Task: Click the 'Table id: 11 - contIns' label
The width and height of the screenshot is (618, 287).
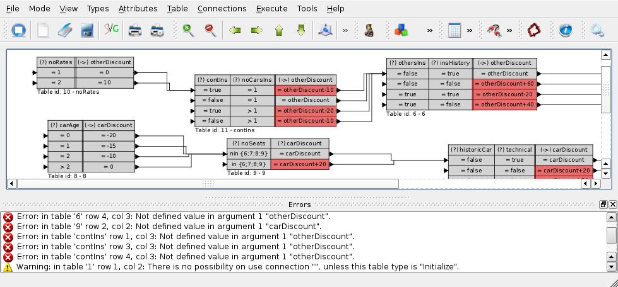Action: (x=225, y=130)
